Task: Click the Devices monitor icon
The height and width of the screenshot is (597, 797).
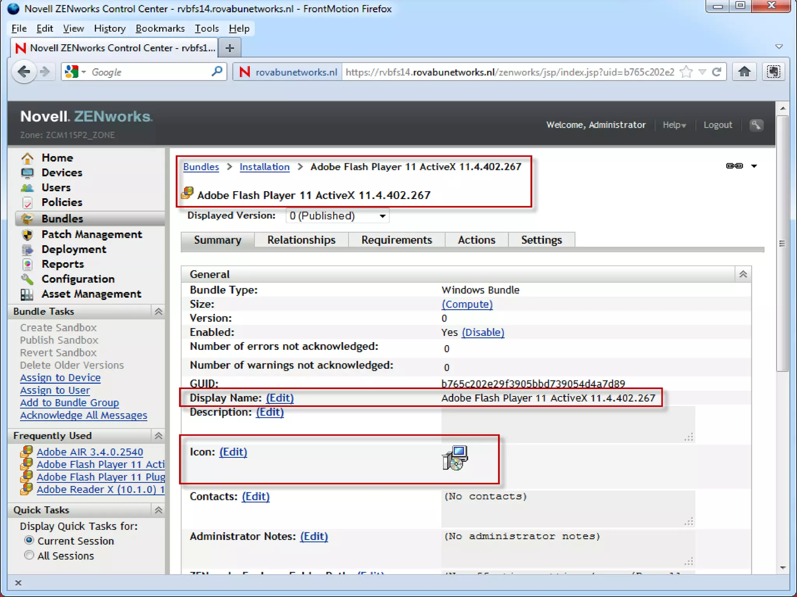Action: 27,173
